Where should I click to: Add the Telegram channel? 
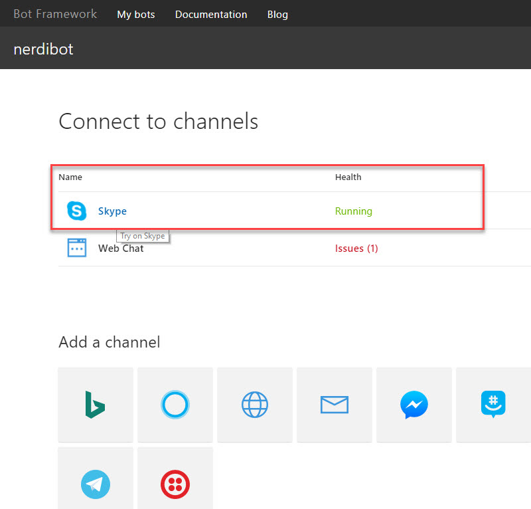pyautogui.click(x=96, y=479)
